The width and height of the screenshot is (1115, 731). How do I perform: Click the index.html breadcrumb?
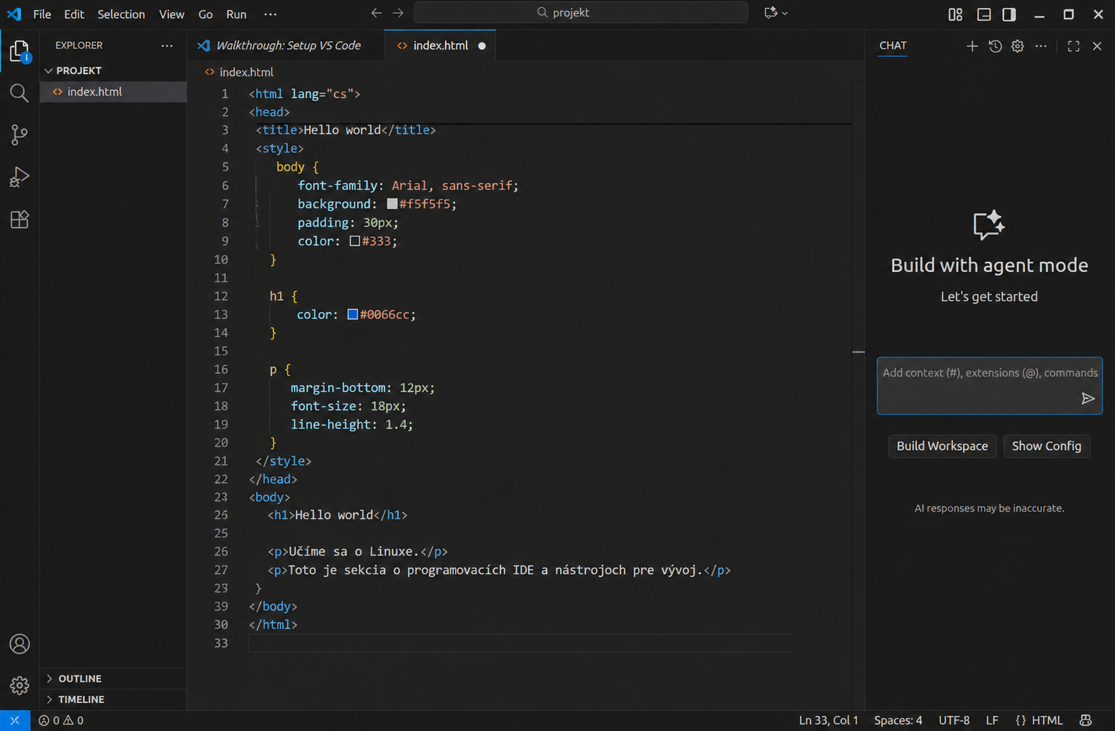[239, 72]
